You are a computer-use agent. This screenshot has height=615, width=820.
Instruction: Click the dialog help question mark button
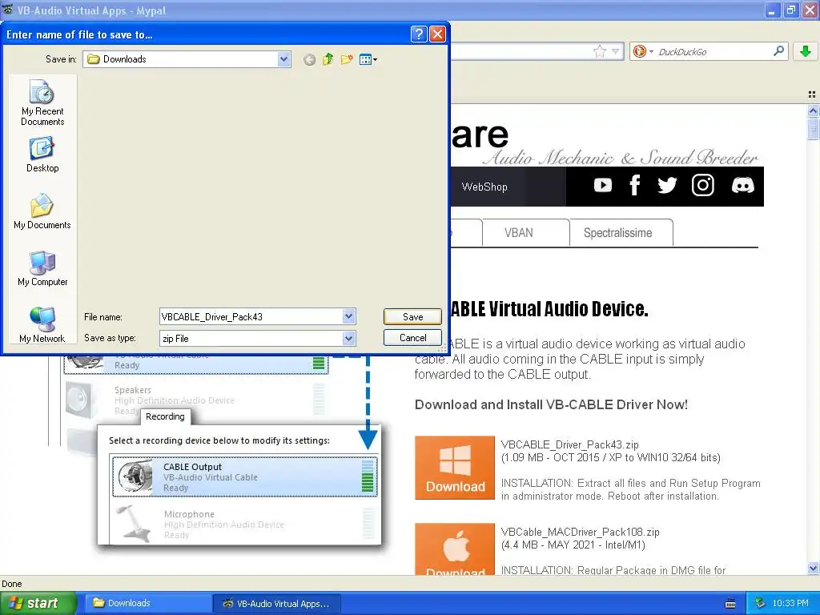[x=419, y=34]
